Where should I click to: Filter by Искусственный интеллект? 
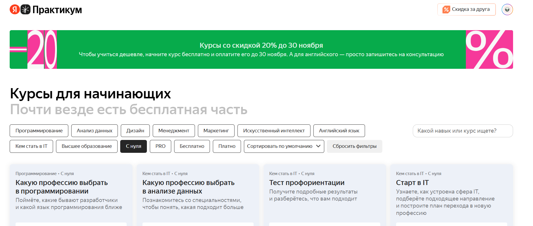274,131
